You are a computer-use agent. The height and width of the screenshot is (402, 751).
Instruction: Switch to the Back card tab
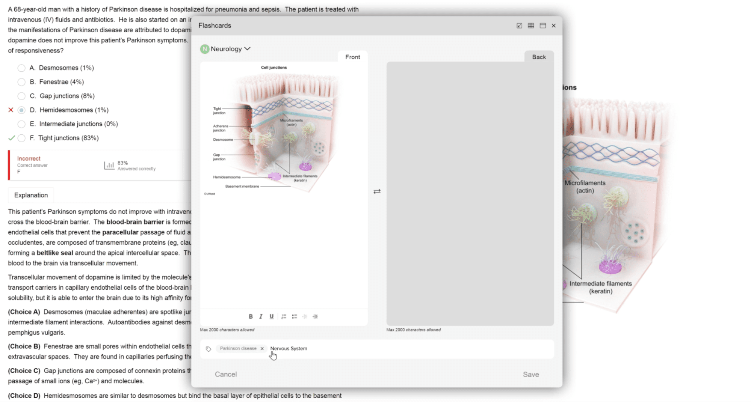(x=538, y=57)
